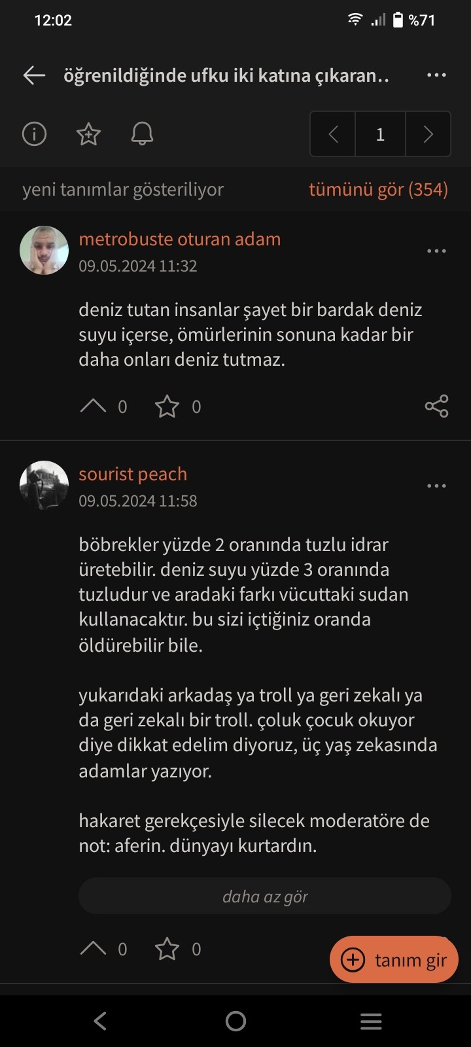This screenshot has height=1047, width=471.
Task: Toggle the star icon to follow the topic
Action: tap(88, 134)
